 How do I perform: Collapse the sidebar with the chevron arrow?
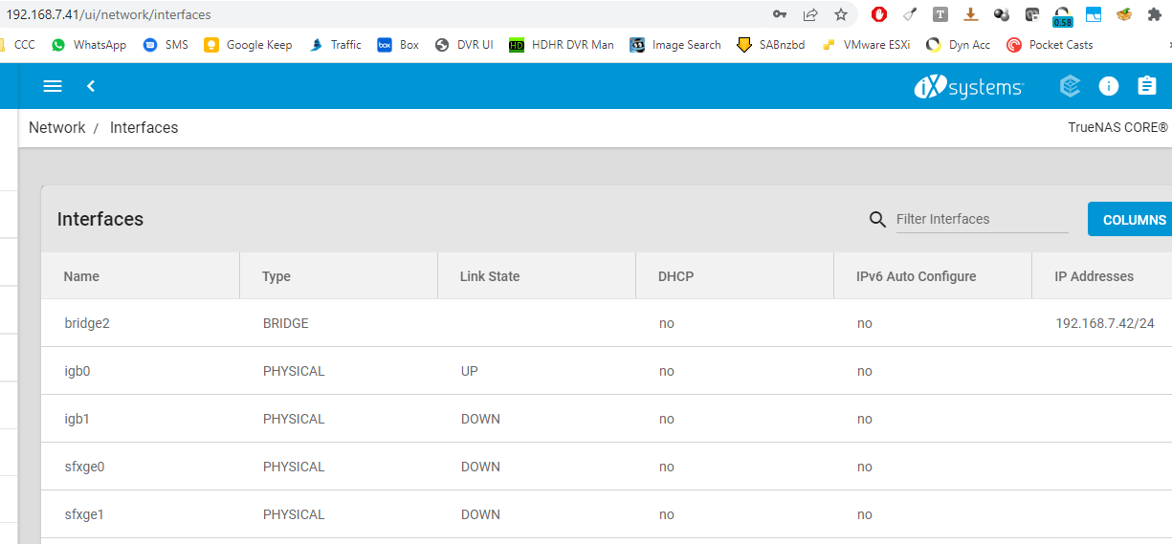point(91,86)
